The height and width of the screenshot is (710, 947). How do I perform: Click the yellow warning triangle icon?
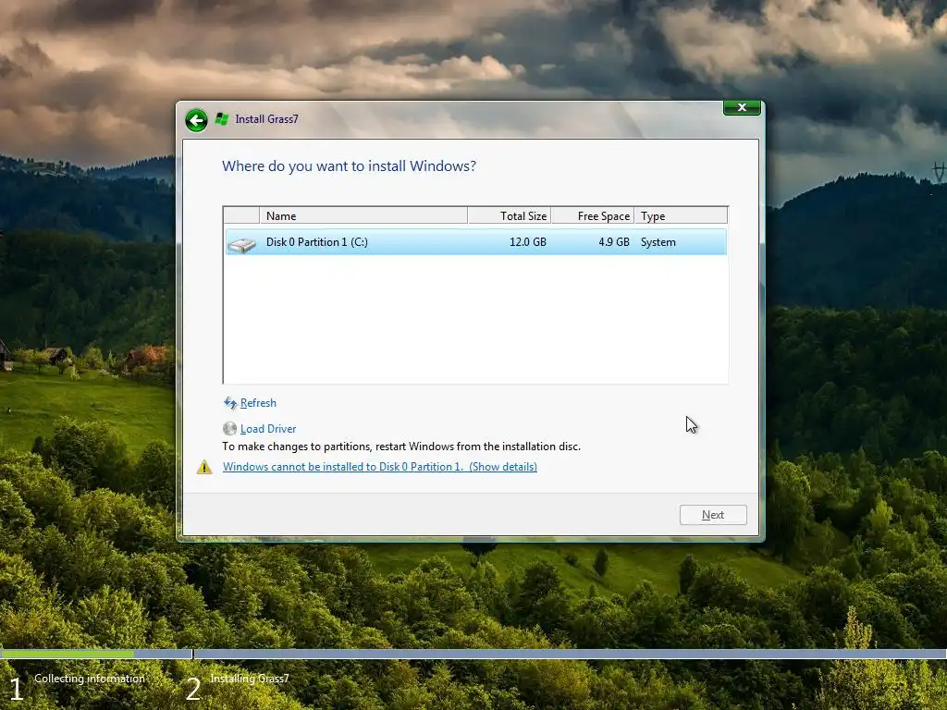point(204,467)
